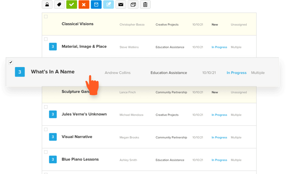Click the tag label icon
The width and height of the screenshot is (286, 174).
(x=59, y=4)
